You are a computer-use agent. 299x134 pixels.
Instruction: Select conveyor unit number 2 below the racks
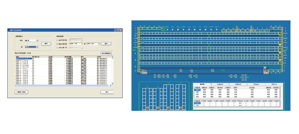[159, 76]
